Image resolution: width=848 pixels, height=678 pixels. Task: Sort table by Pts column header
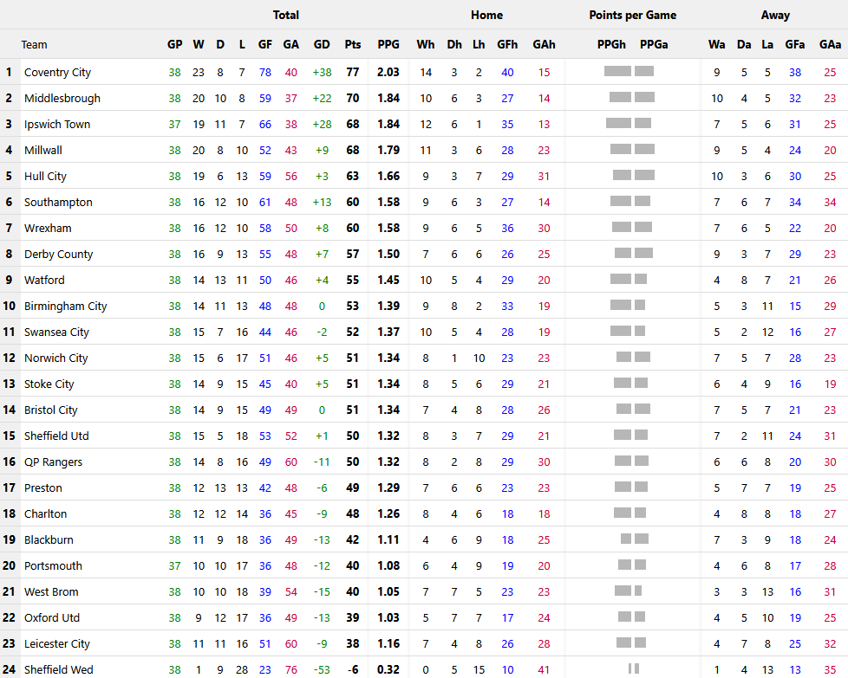(352, 45)
